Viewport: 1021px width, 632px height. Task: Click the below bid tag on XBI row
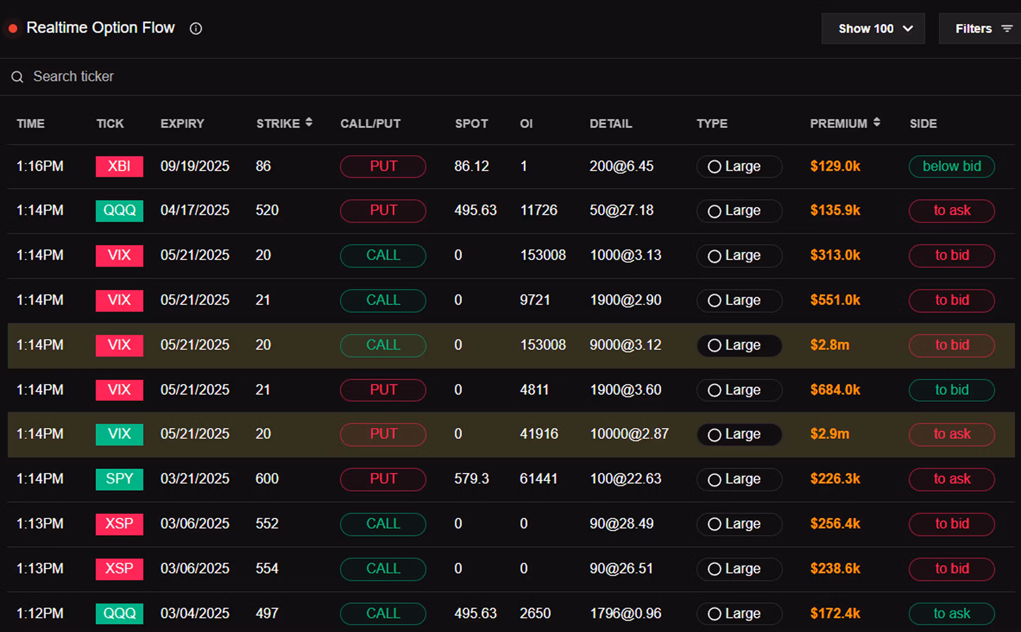(x=952, y=166)
